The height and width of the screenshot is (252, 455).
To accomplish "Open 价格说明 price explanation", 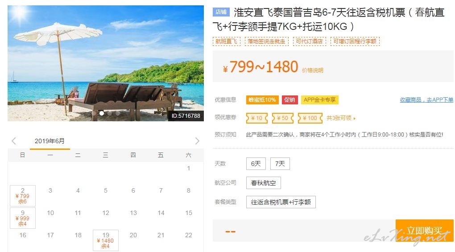I will point(313,70).
